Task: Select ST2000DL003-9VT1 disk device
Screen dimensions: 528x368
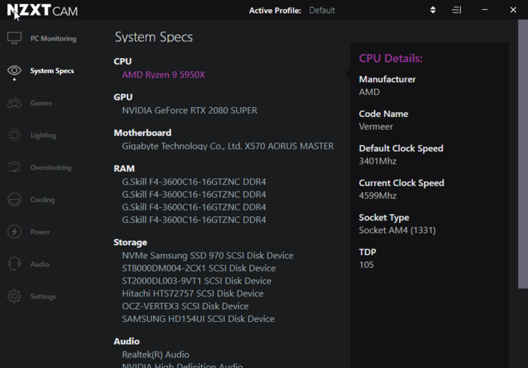Action: 197,281
